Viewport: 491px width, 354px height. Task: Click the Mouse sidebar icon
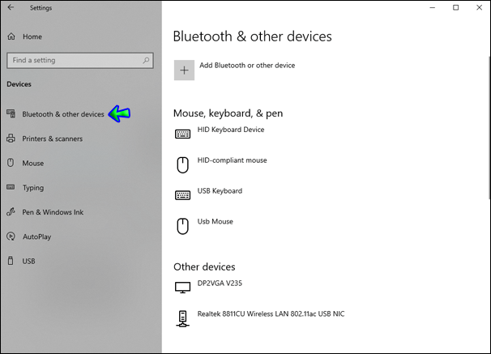tap(11, 163)
